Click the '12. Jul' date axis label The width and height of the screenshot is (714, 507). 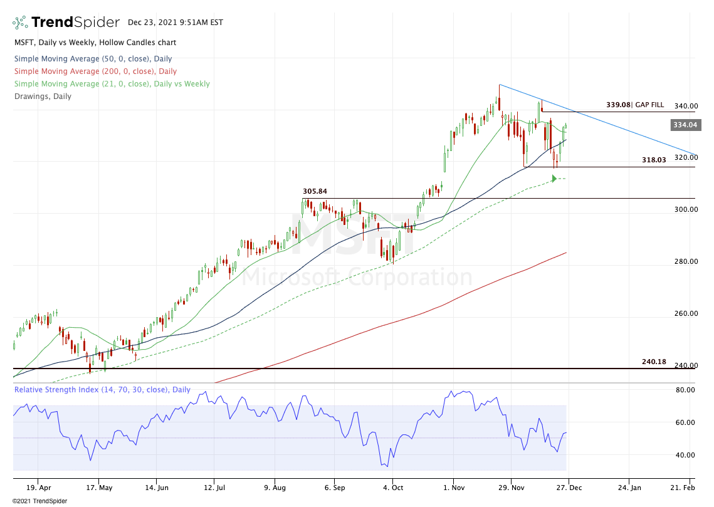(214, 488)
